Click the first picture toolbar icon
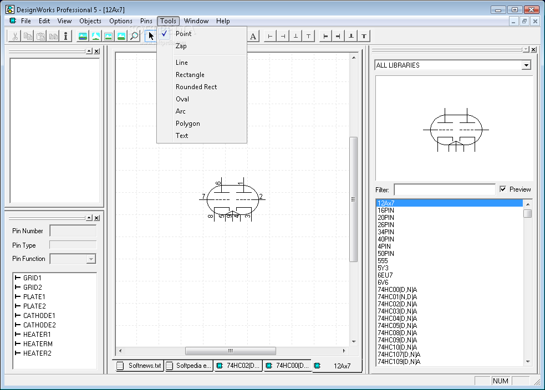Viewport: 545px width, 390px height. (83, 36)
